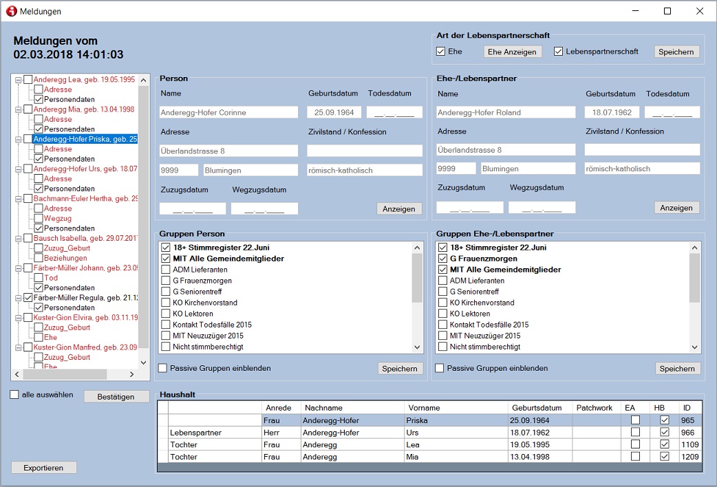The height and width of the screenshot is (487, 717).
Task: Toggle the Ehe checkbox
Action: coord(441,52)
